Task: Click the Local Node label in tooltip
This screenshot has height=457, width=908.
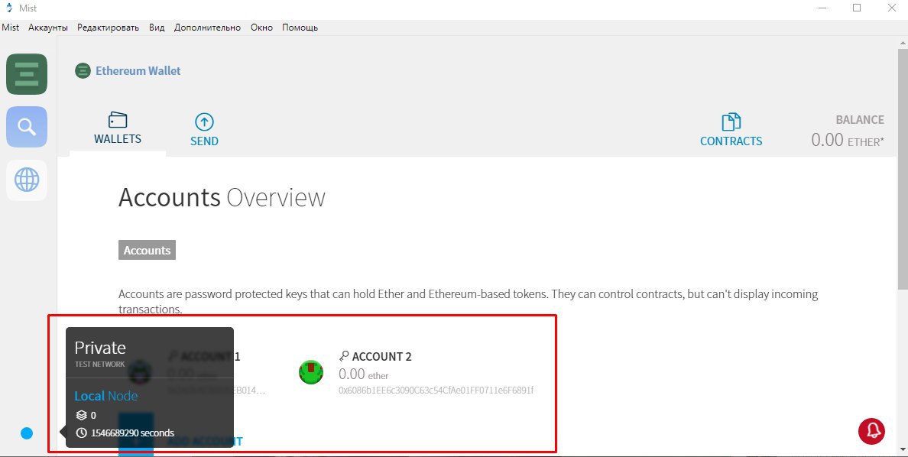Action: [106, 396]
